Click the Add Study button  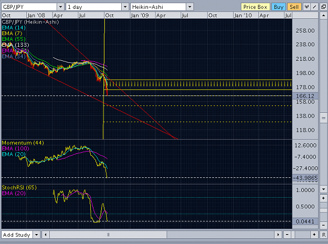click(17, 235)
